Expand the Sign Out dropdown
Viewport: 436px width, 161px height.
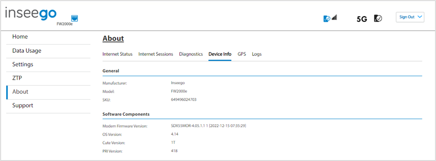click(x=410, y=17)
